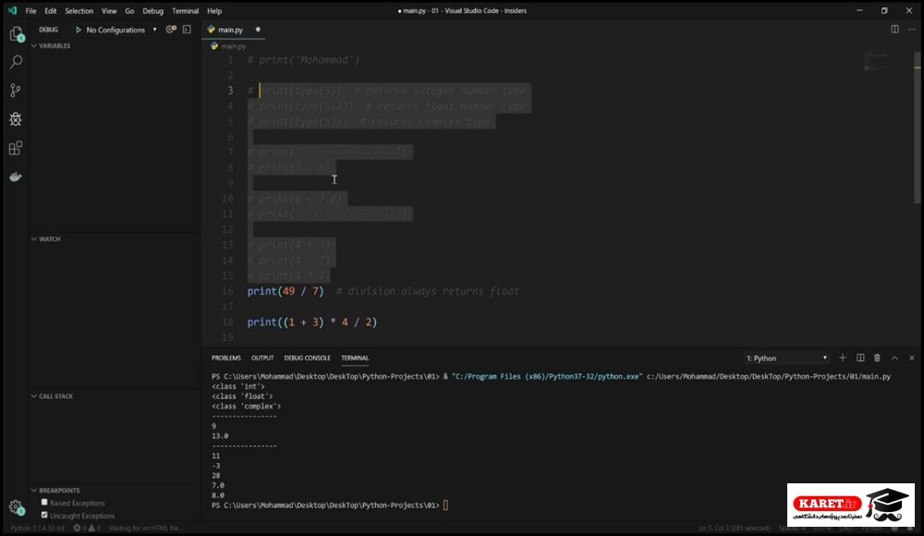
Task: Click the Python file icon in breadcrumb
Action: pyautogui.click(x=214, y=46)
